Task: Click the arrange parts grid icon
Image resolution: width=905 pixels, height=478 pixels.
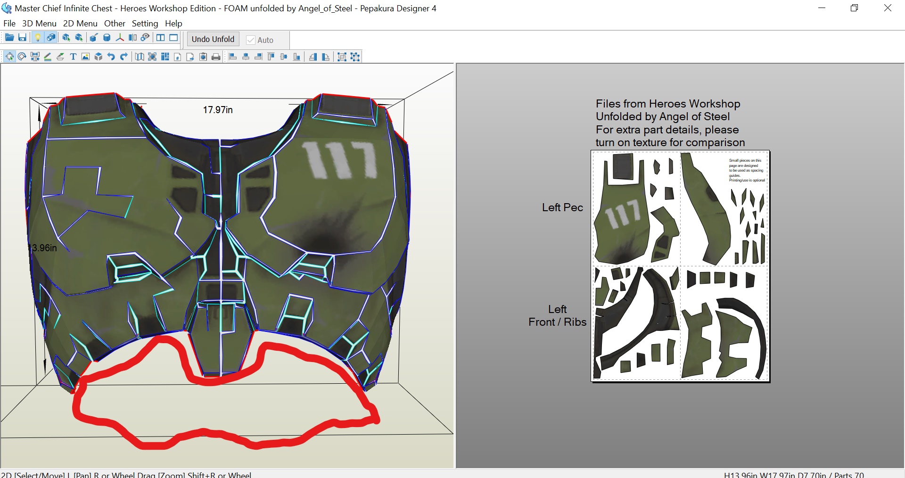Action: point(165,57)
